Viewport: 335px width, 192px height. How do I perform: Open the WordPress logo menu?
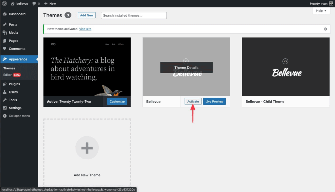[x=5, y=3]
